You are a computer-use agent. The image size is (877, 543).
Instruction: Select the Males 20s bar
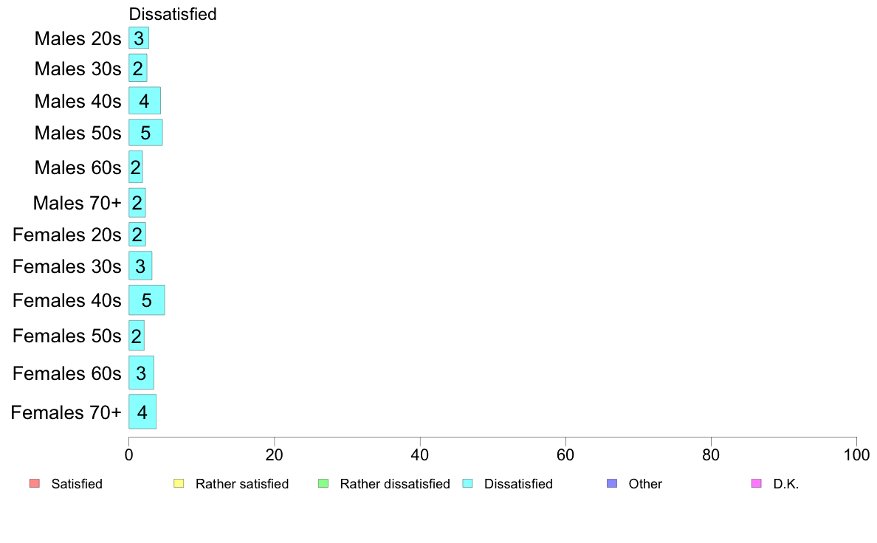pyautogui.click(x=139, y=38)
